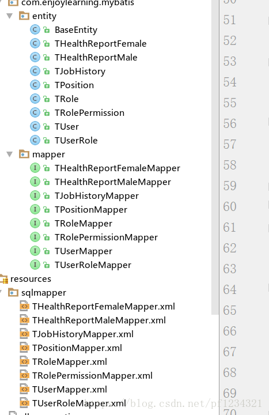Click the XML file icon of TJobHistoryMapper.xml
The image size is (269, 415).
point(24,334)
